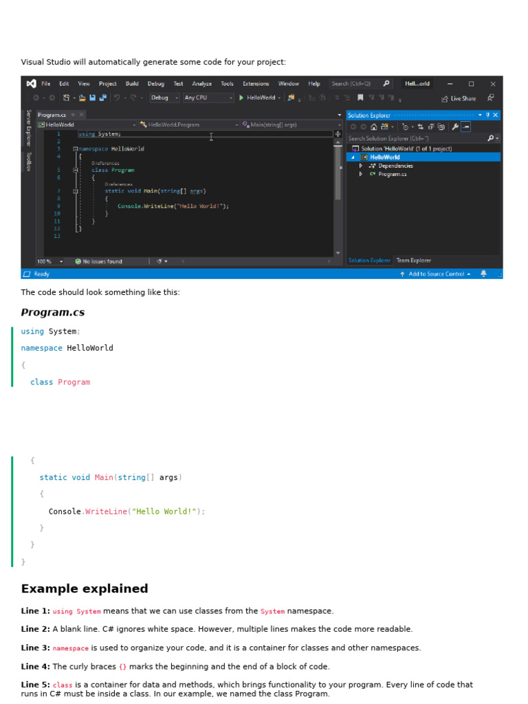
Task: Open the Server Explorer side tab
Action: 29,128
